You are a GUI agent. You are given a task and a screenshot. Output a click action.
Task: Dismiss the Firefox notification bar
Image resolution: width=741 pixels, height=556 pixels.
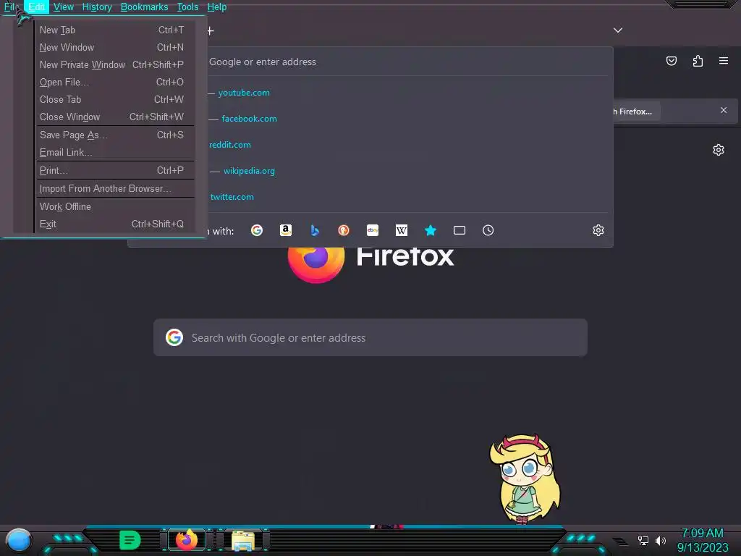click(x=724, y=110)
